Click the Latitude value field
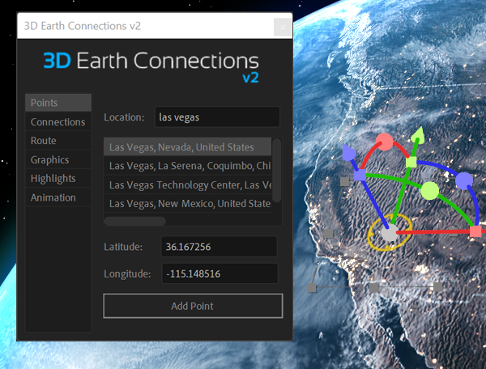Viewport: 486px width, 369px height. 220,247
